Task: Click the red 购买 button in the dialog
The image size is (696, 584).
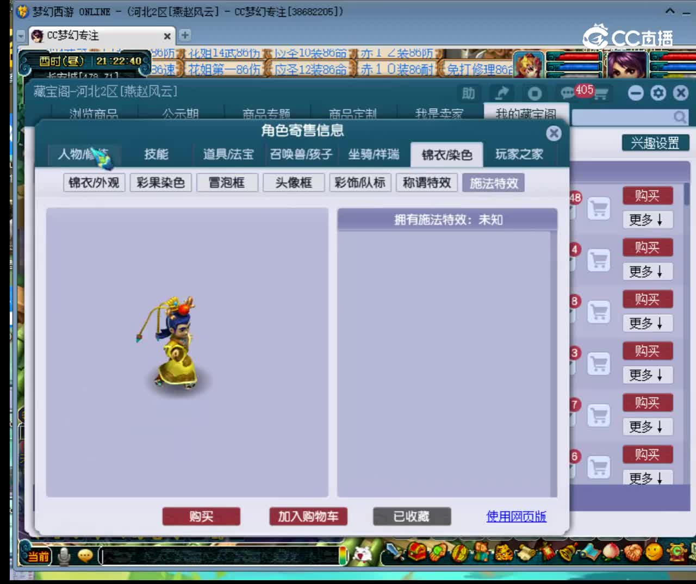Action: tap(201, 517)
